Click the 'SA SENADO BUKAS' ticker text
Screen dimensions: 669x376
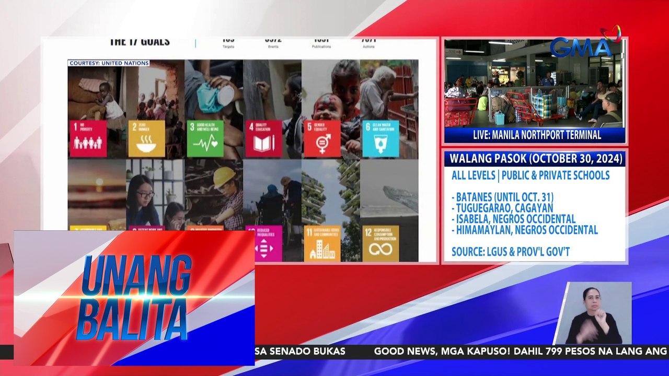tap(300, 351)
